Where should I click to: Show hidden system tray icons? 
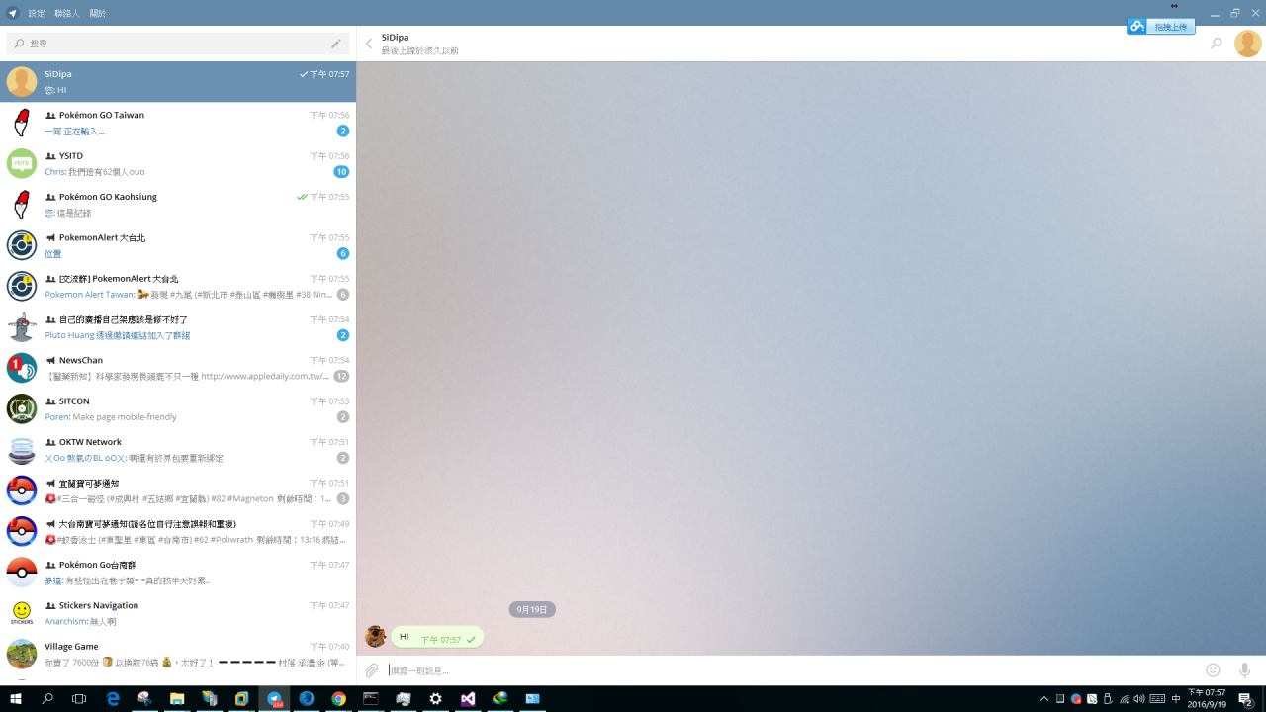pos(1043,698)
